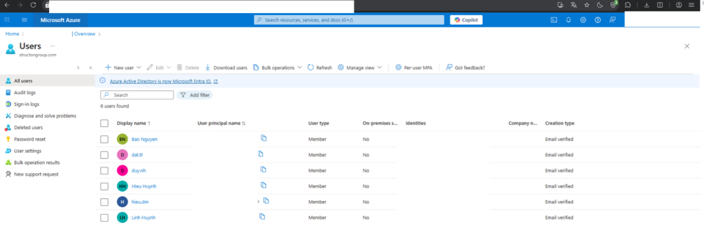Open the help question mark icon
704x225 pixels.
(598, 20)
